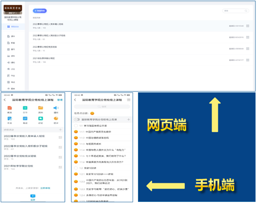Open phone class row 2021年秋季学期分党校

coord(33,167)
